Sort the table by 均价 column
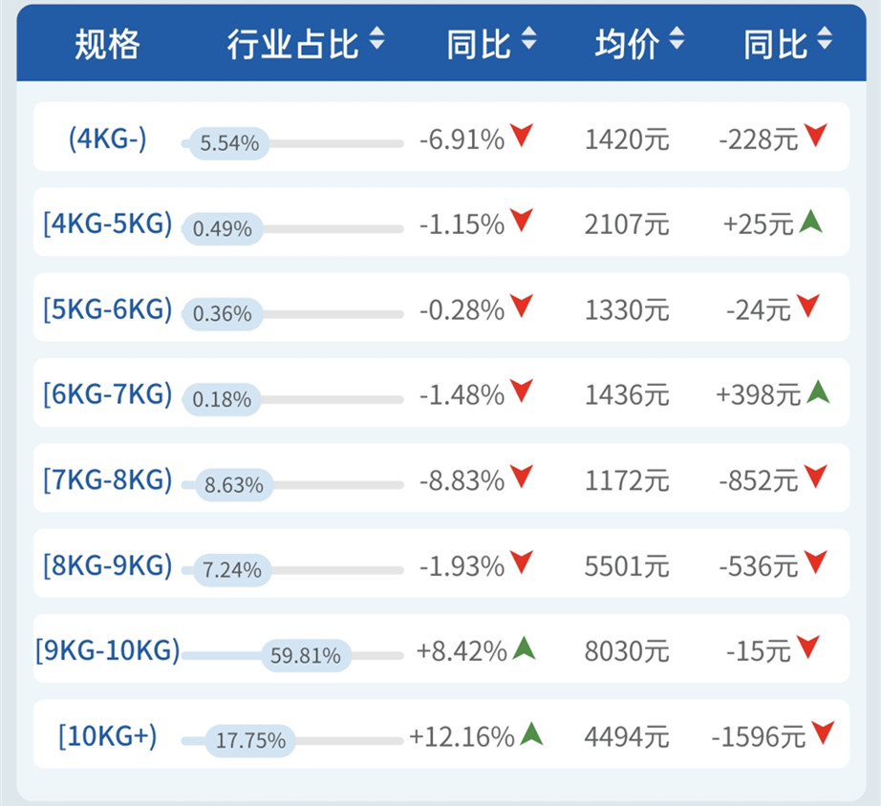Screen dimensions: 881x806 tap(677, 39)
